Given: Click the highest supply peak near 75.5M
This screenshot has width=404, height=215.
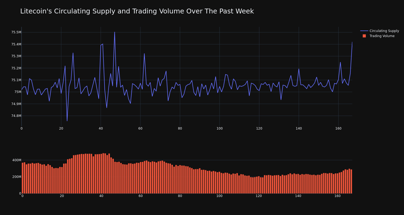Looking at the screenshot, I should click(x=114, y=32).
